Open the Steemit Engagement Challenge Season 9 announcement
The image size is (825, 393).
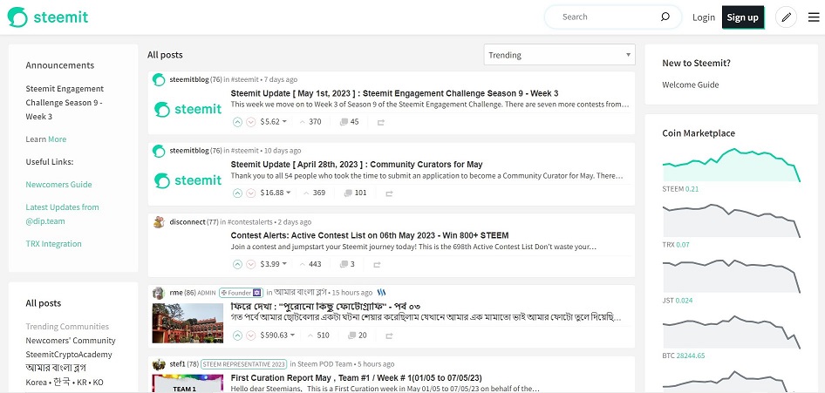coord(65,103)
